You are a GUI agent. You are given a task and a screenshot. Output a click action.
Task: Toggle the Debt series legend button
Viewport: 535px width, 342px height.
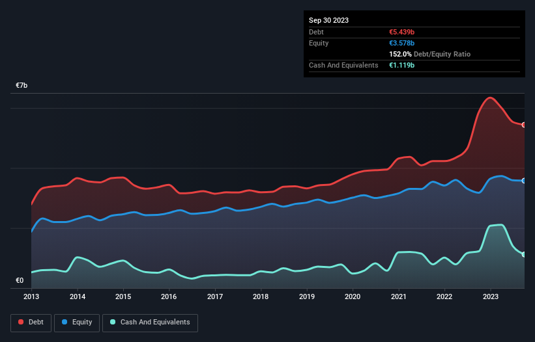click(31, 322)
